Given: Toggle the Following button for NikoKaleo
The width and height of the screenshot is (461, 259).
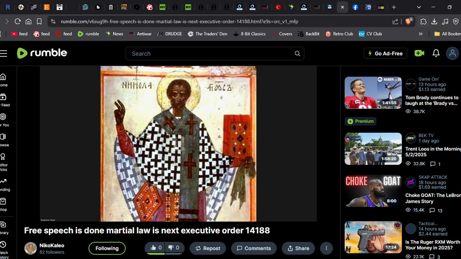Looking at the screenshot, I should (107, 248).
